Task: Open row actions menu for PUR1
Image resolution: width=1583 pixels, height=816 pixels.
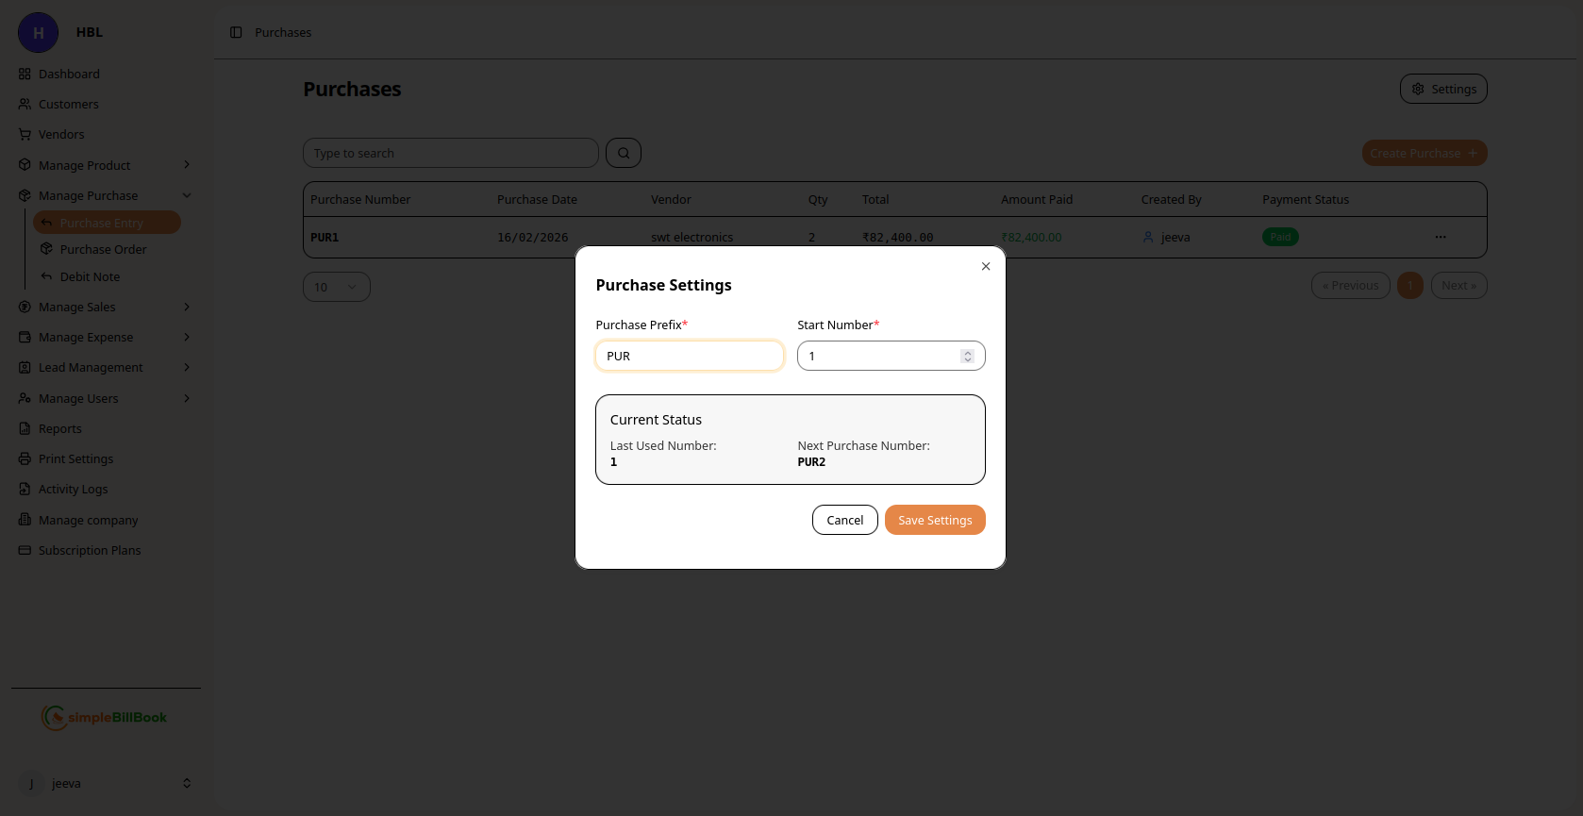Action: [x=1440, y=237]
